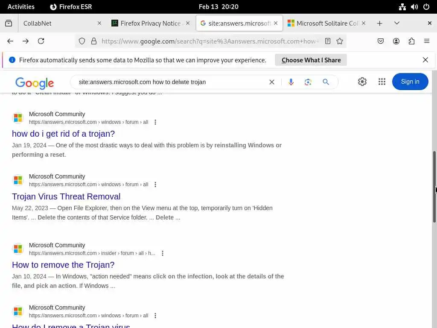Image resolution: width=437 pixels, height=328 pixels.
Task: Sign in to Google account
Action: coord(410,82)
